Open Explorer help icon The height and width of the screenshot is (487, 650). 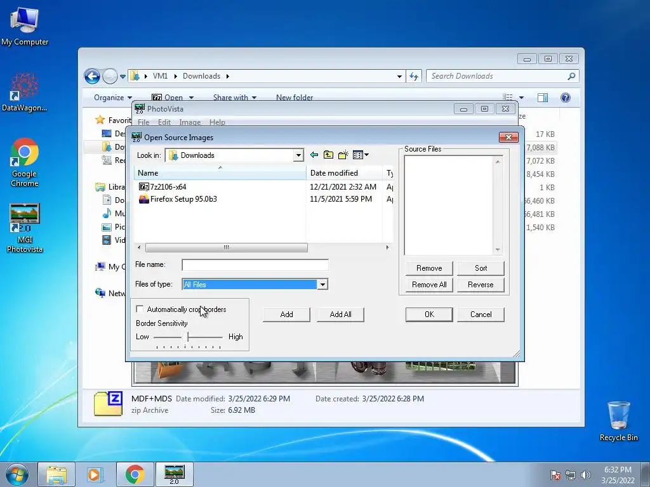565,98
